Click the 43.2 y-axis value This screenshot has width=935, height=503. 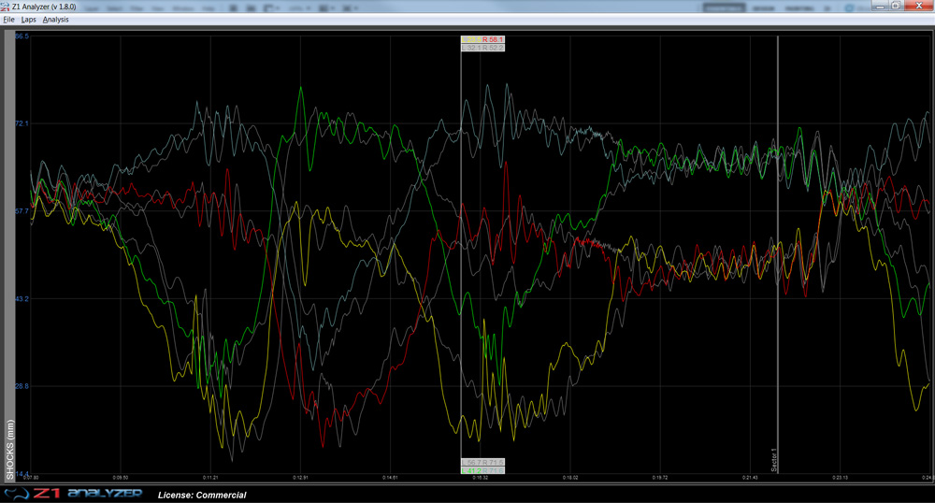22,298
